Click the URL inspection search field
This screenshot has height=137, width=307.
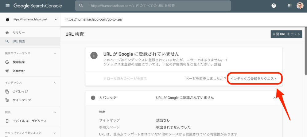tap(153, 6)
